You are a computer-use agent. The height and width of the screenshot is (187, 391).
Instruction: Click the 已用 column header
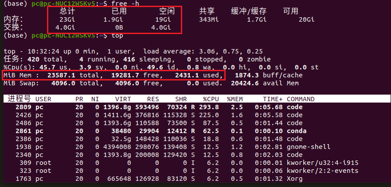(x=119, y=11)
